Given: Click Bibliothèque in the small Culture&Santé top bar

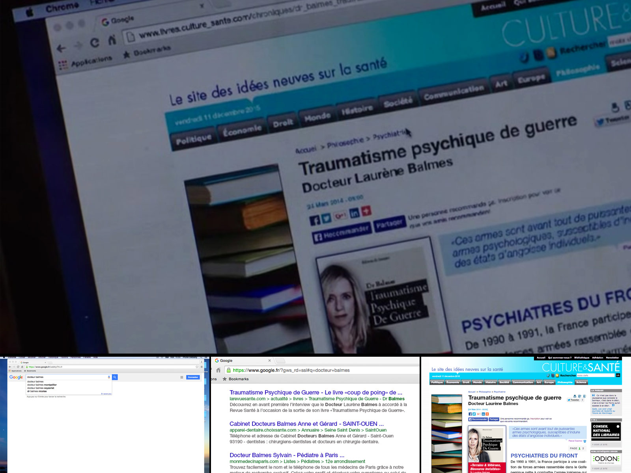Looking at the screenshot, I should point(582,358).
